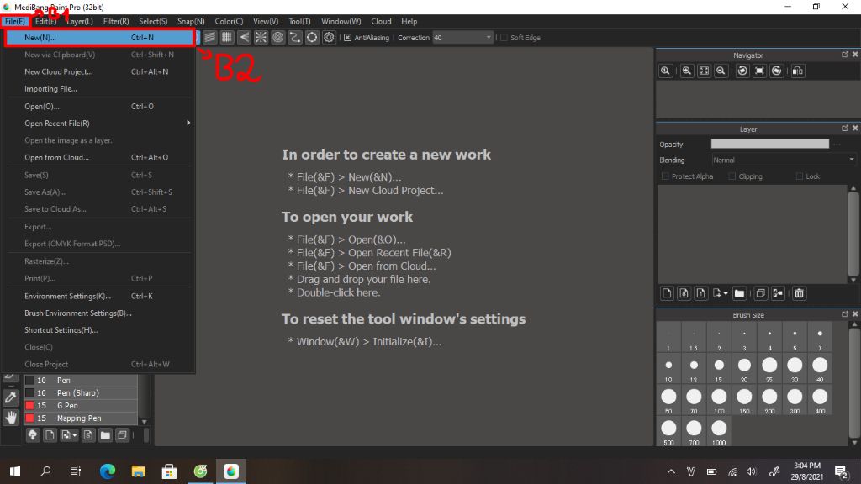861x484 pixels.
Task: Flip canvas view in Navigator
Action: [798, 71]
